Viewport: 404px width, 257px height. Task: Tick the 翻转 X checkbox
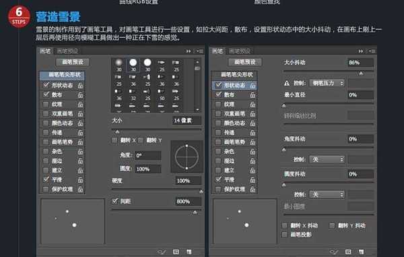point(114,140)
